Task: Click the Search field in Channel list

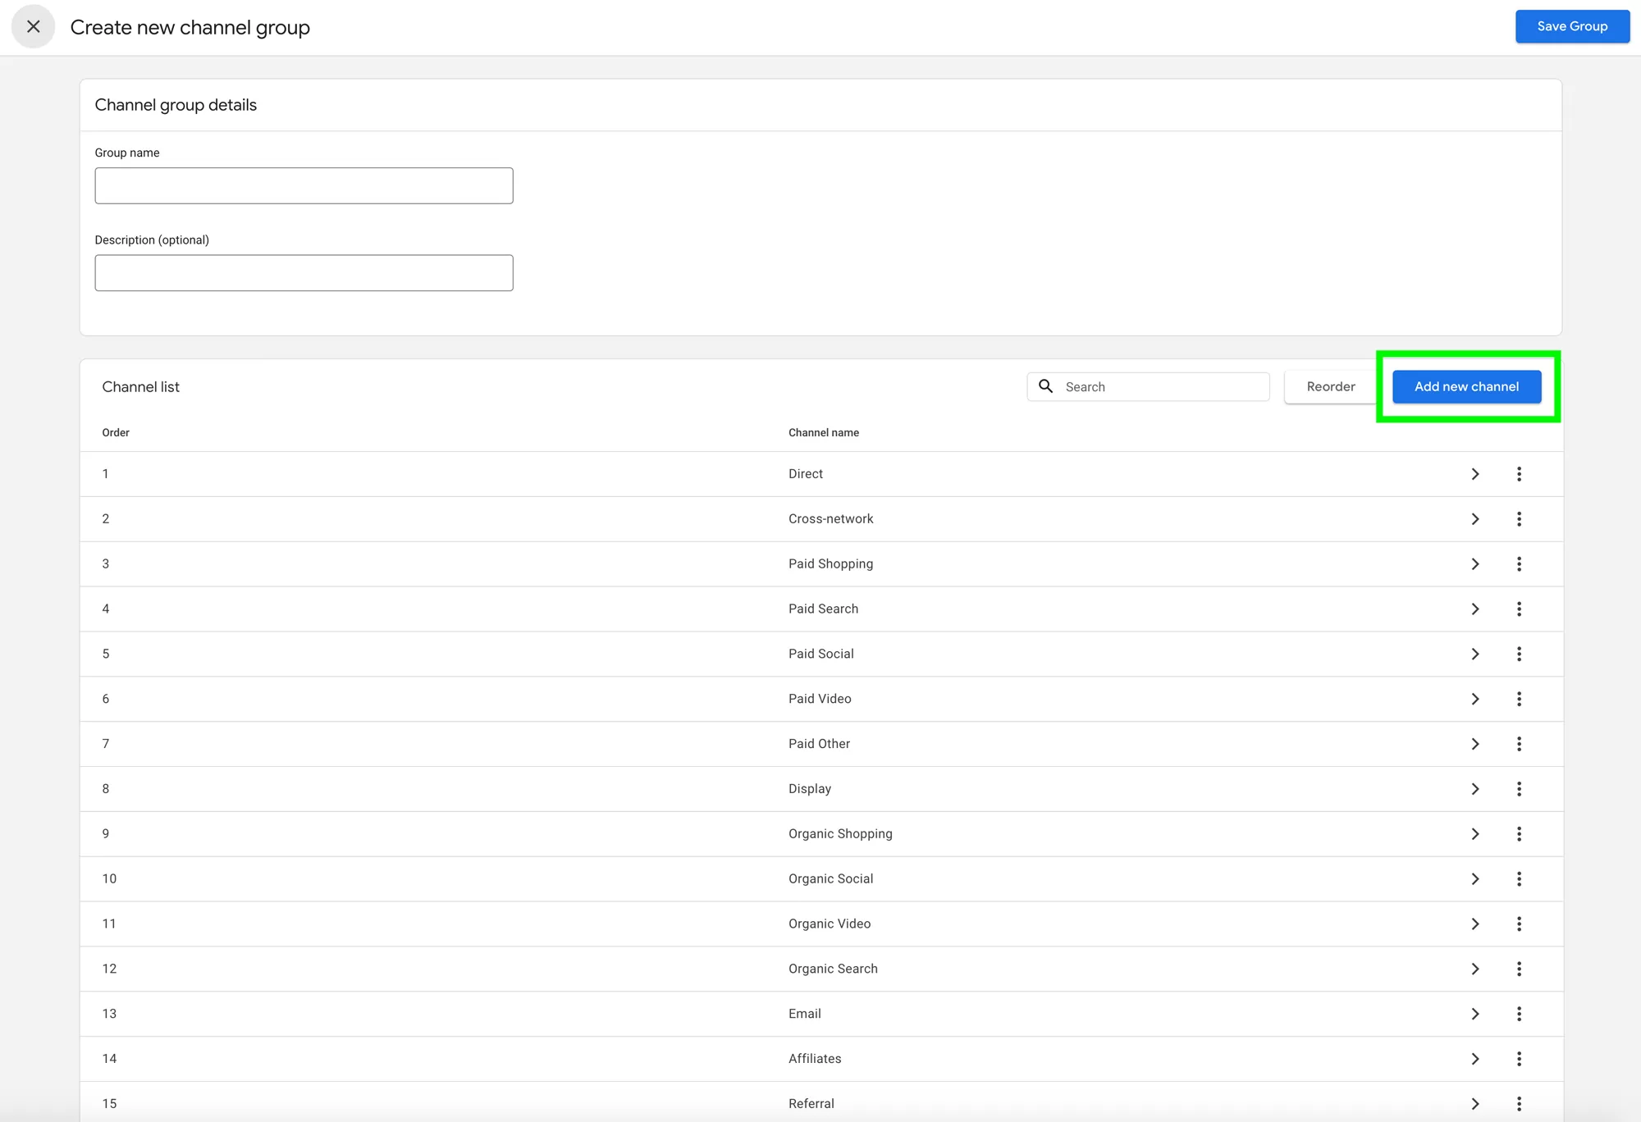Action: [x=1148, y=386]
